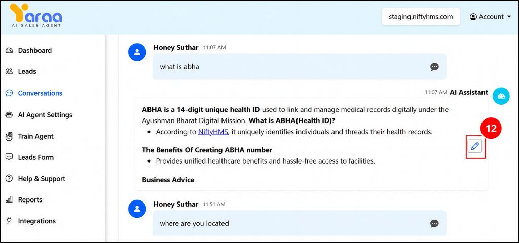This screenshot has height=243, width=519.
Task: Click comment icon on "where are you located" message
Action: pos(434,223)
